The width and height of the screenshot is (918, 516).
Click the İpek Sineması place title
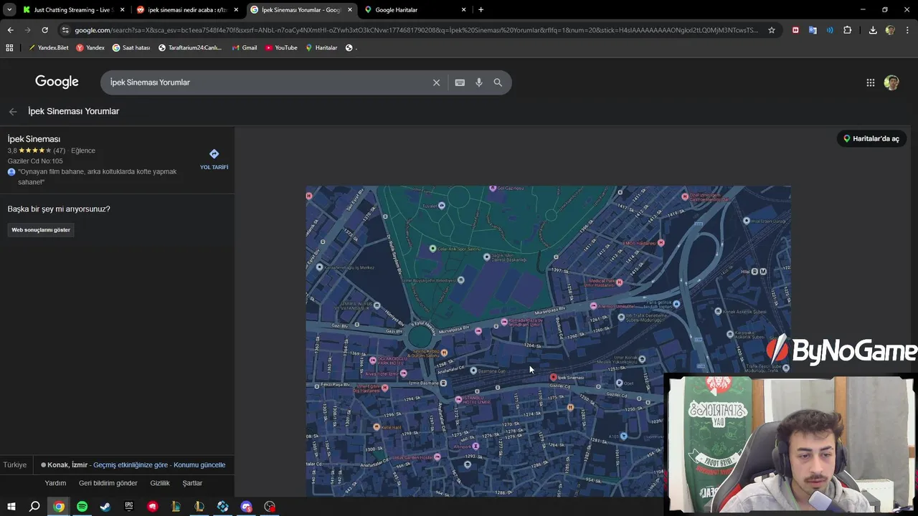[34, 139]
